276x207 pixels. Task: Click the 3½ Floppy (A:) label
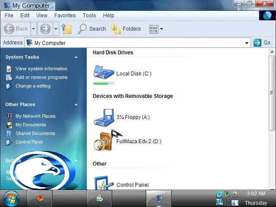(x=133, y=117)
